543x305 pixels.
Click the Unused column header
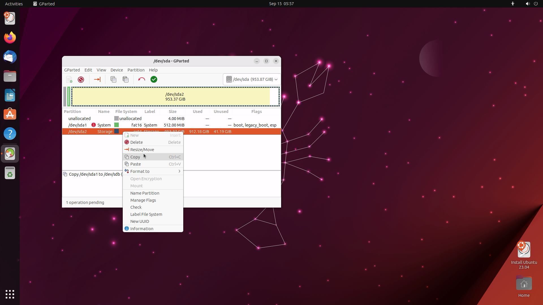point(221,112)
